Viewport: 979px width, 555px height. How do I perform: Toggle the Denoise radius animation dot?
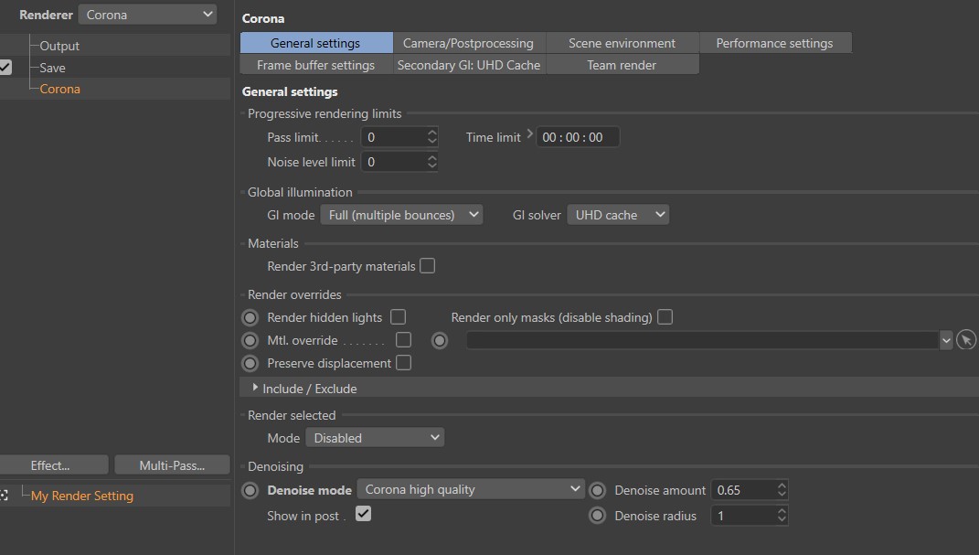pyautogui.click(x=598, y=516)
